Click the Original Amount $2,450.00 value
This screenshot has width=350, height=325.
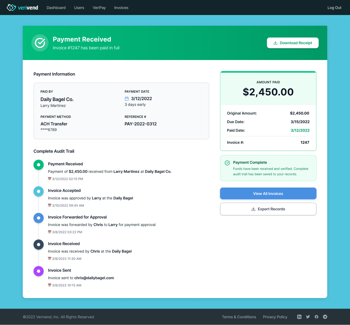point(300,113)
